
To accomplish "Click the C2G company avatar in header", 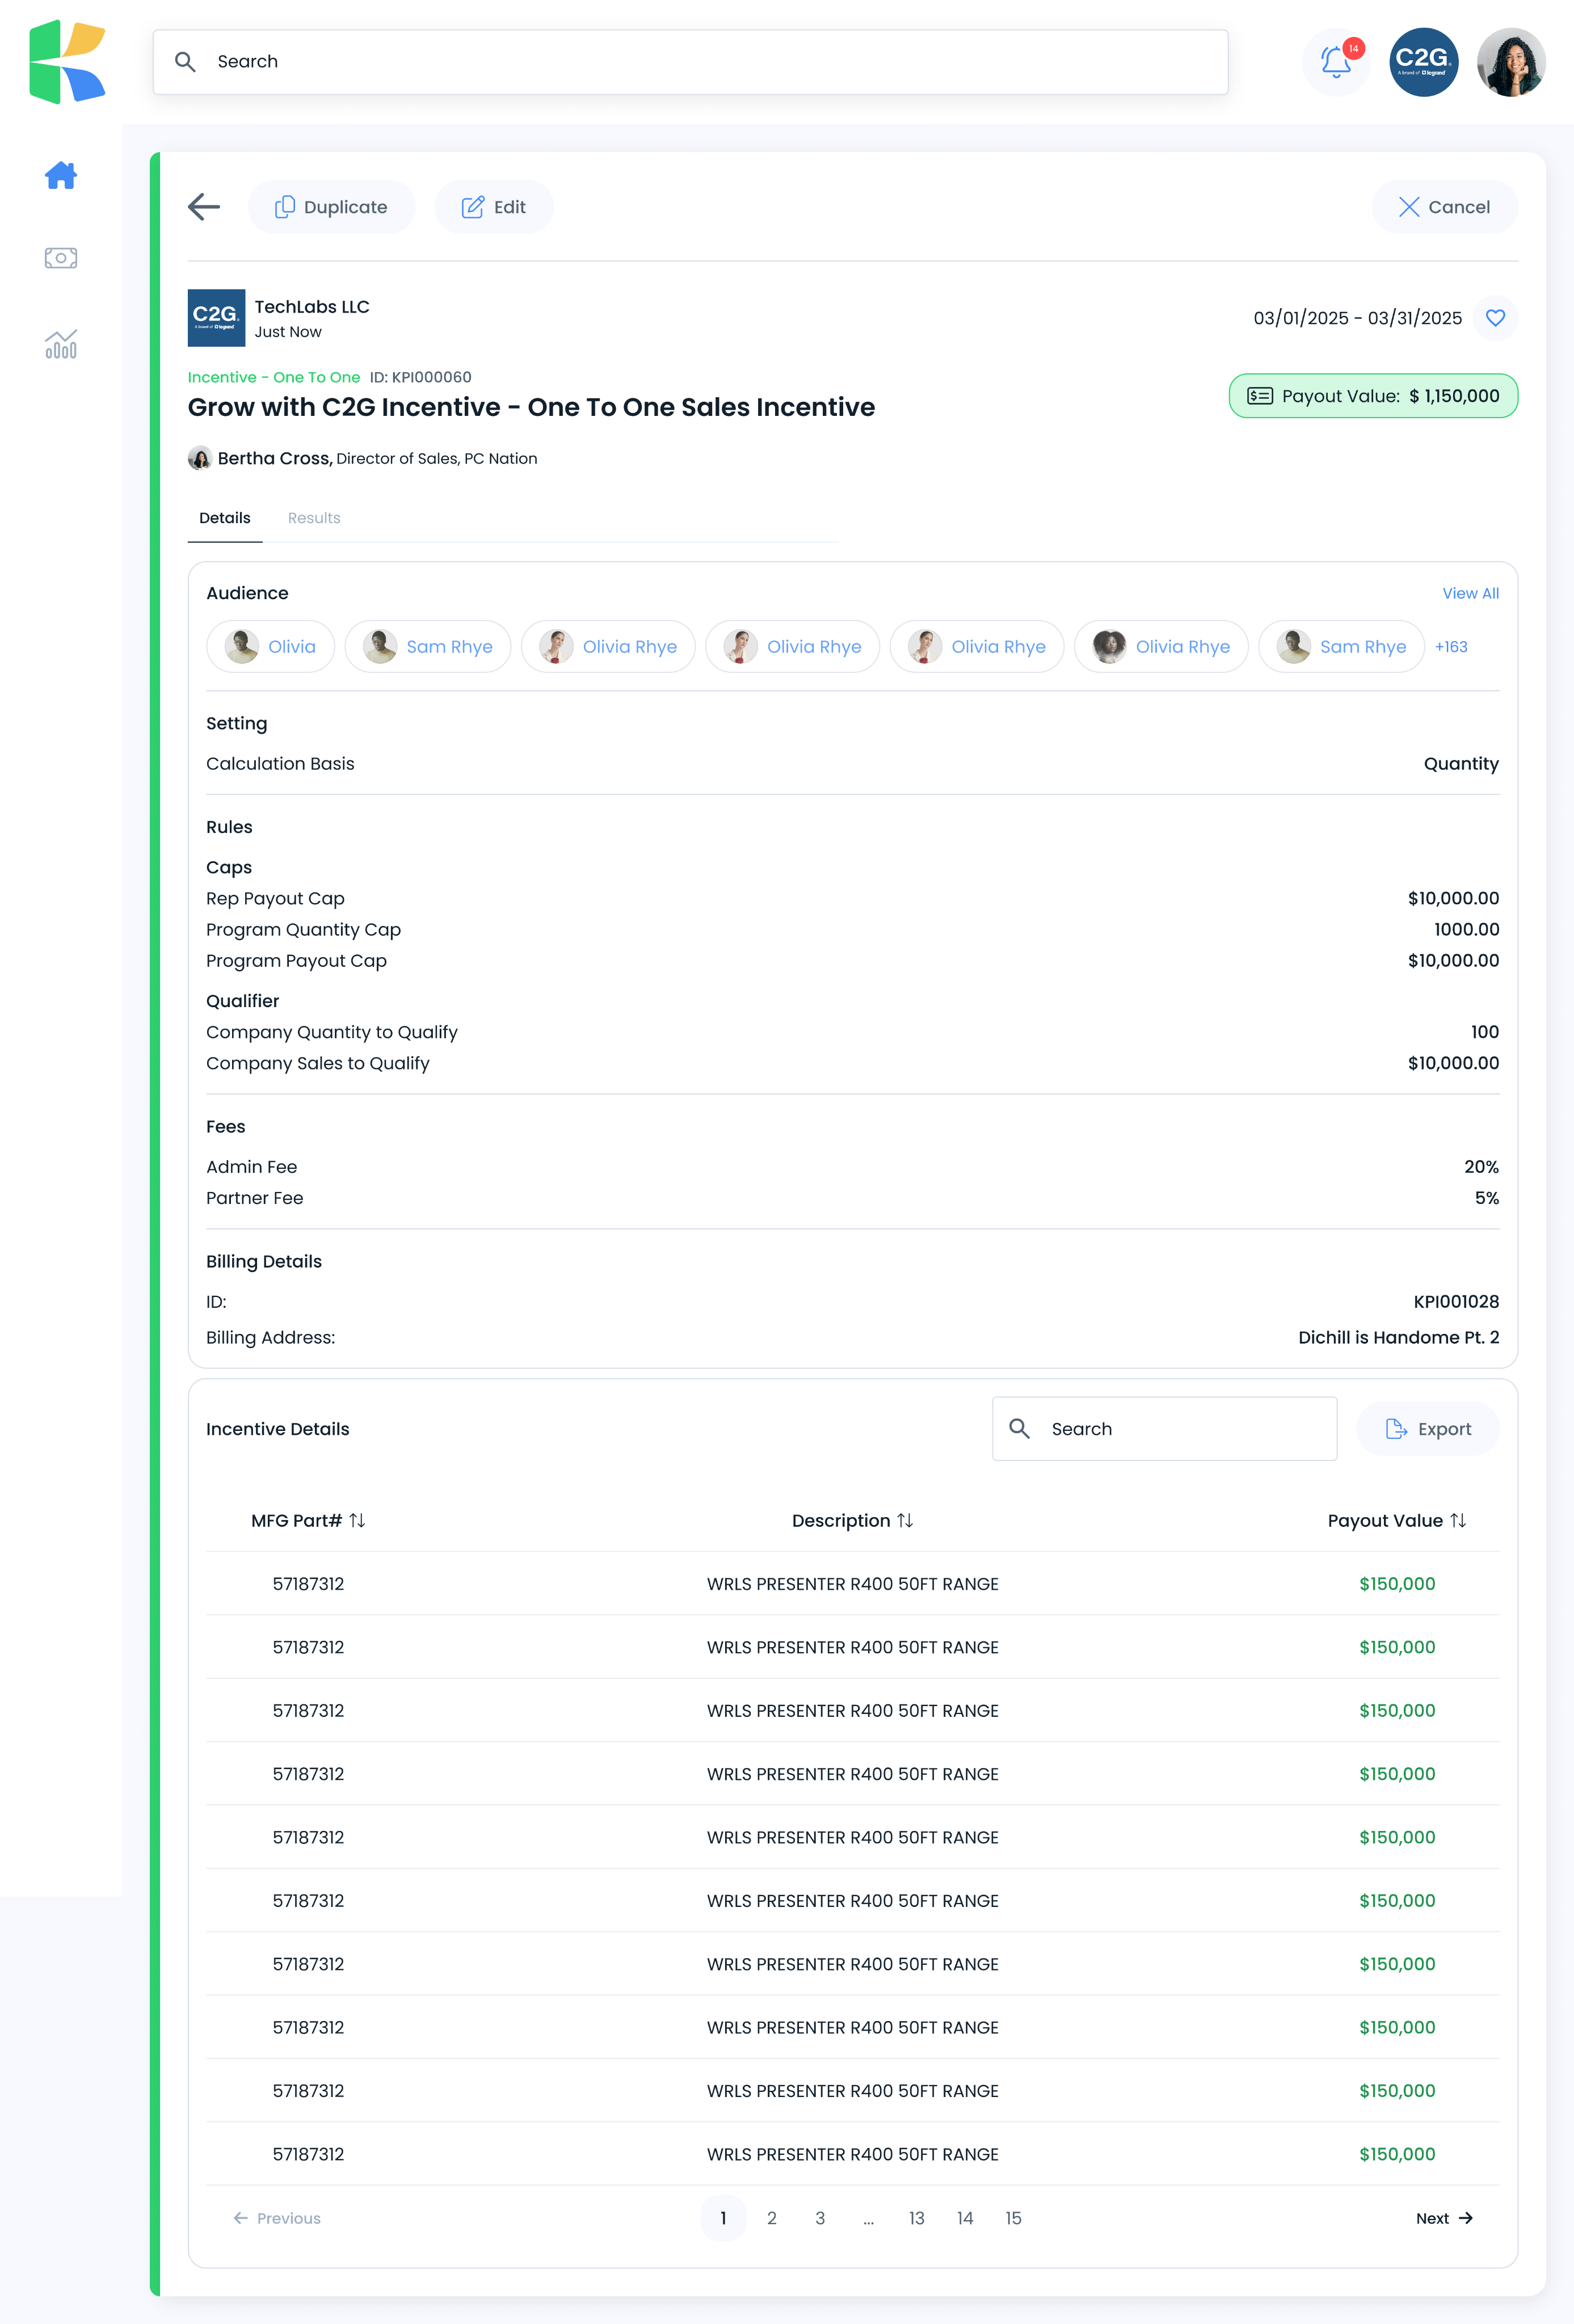I will [1424, 62].
